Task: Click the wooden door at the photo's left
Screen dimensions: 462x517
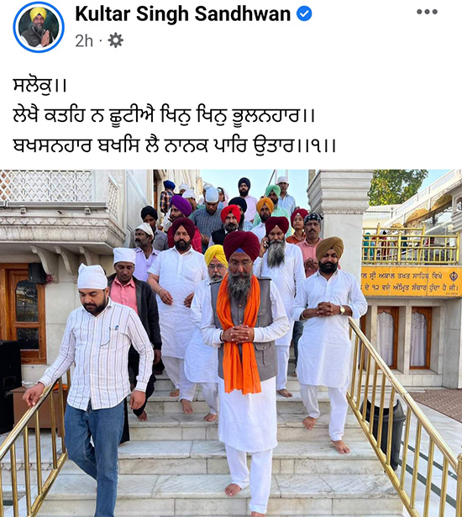Action: (23, 314)
